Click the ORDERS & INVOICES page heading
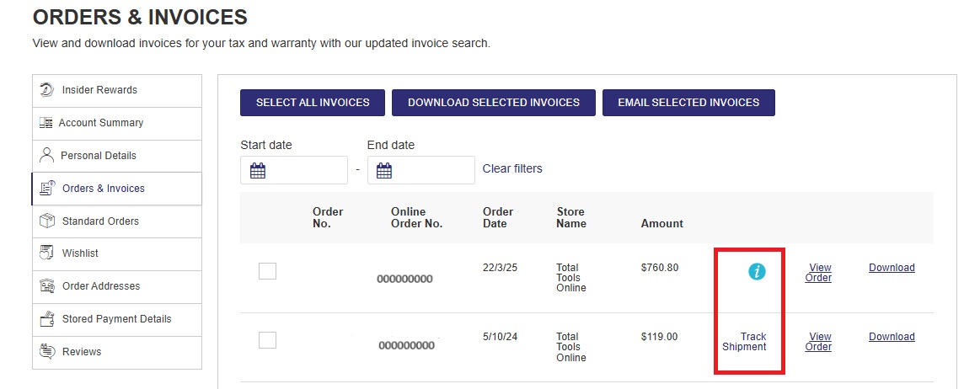This screenshot has width=964, height=389. click(x=140, y=17)
